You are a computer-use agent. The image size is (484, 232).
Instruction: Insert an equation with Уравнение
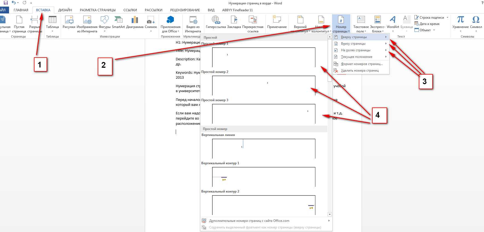pyautogui.click(x=460, y=24)
